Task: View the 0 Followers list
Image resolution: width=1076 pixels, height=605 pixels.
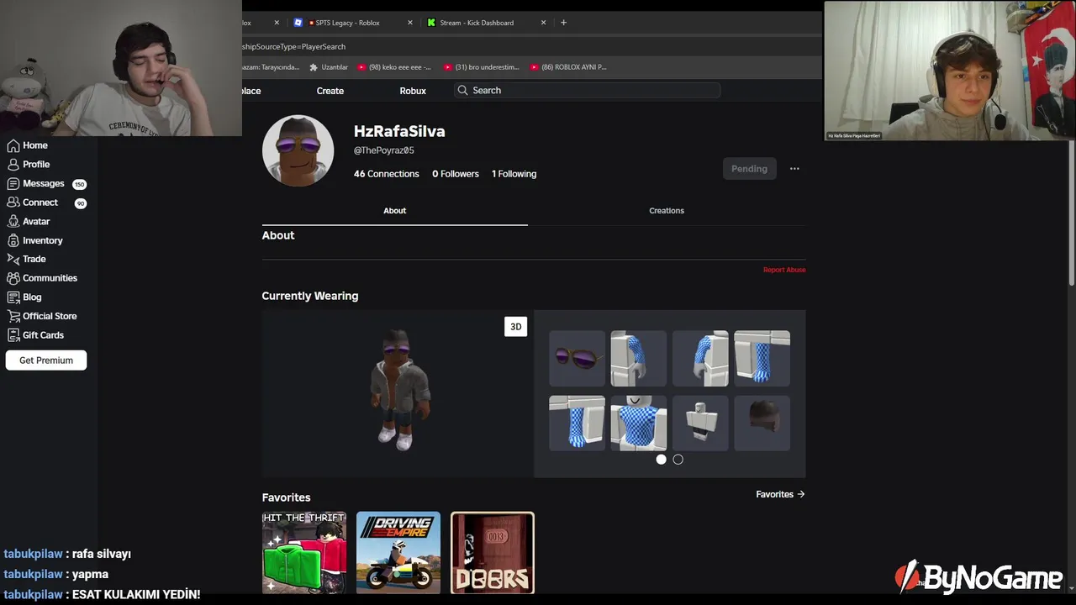Action: pos(456,174)
